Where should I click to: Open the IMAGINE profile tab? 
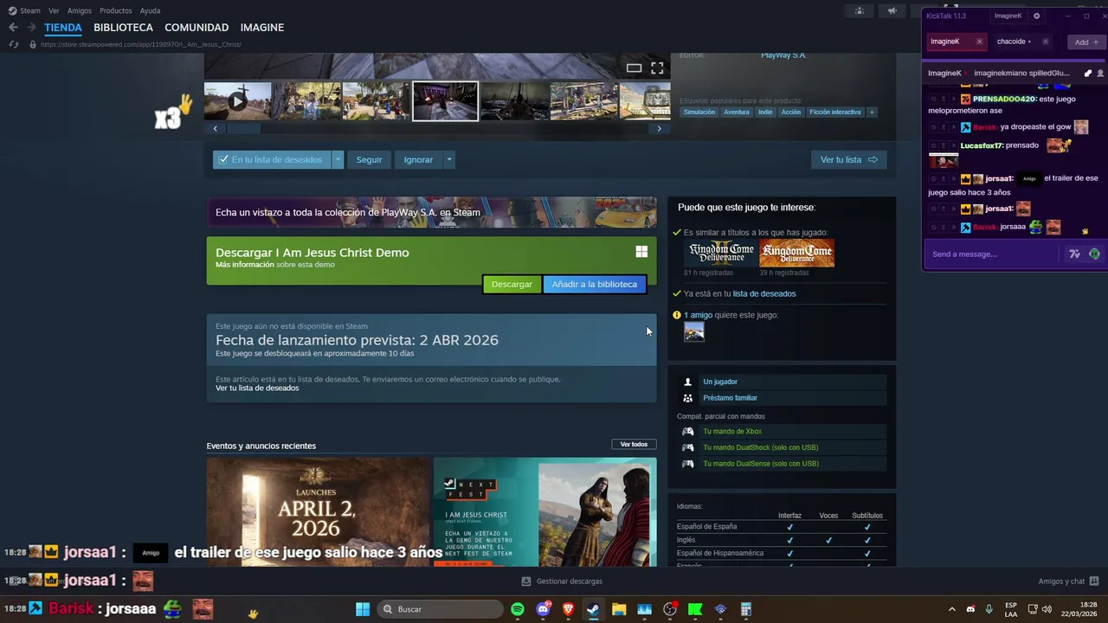pos(261,28)
